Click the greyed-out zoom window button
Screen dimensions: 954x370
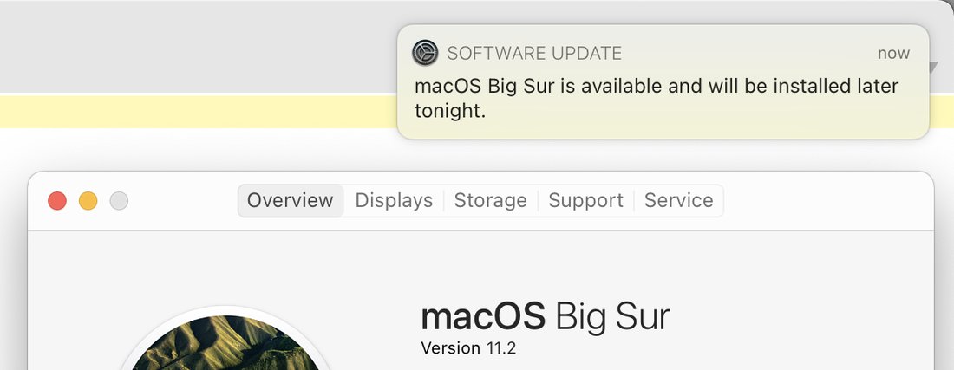point(120,200)
